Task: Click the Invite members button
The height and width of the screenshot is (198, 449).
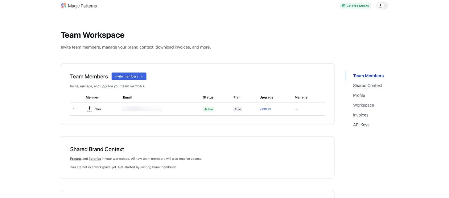Action: 129,76
